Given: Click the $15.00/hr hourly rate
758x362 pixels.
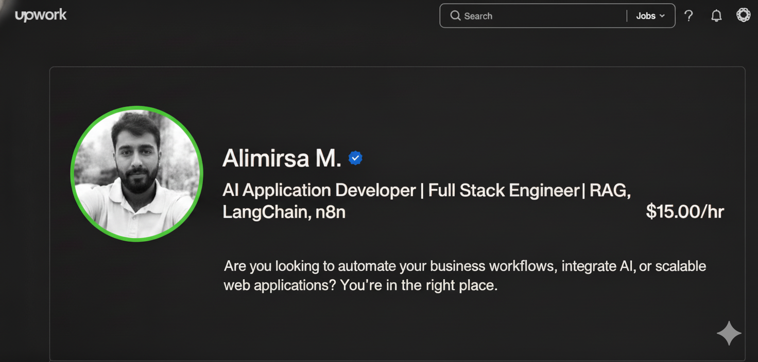Looking at the screenshot, I should click(685, 211).
